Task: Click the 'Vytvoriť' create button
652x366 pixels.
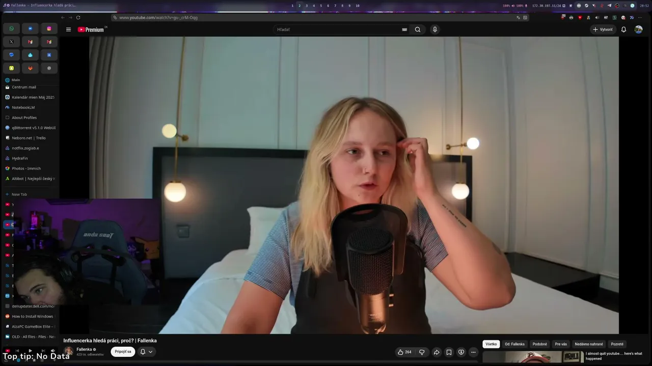Action: [x=603, y=29]
